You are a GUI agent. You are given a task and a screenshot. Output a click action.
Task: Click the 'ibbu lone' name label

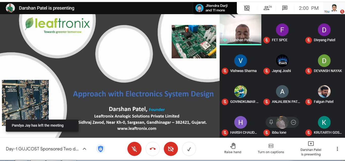[x=279, y=132]
